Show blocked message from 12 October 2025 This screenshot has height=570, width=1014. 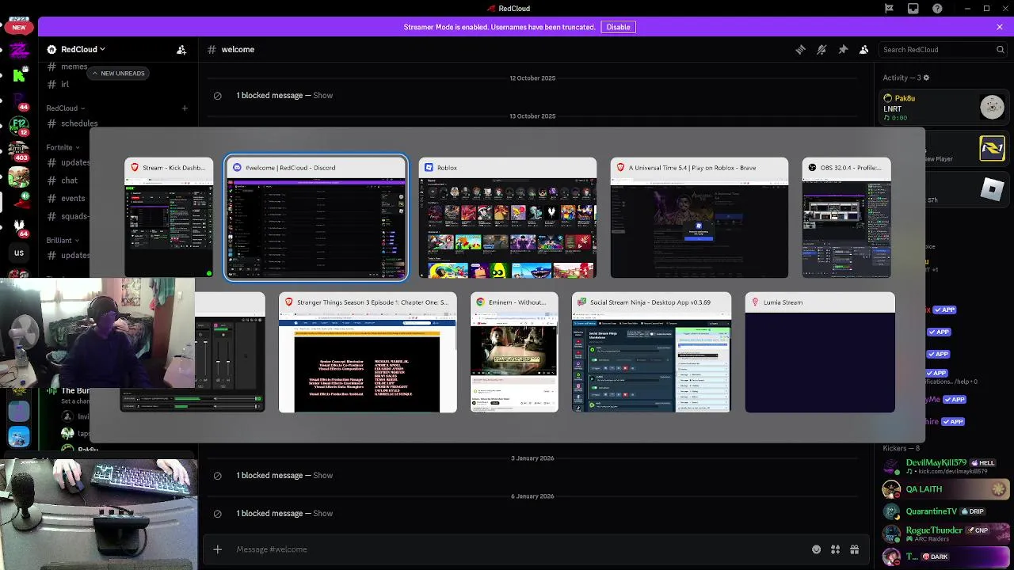tap(322, 95)
